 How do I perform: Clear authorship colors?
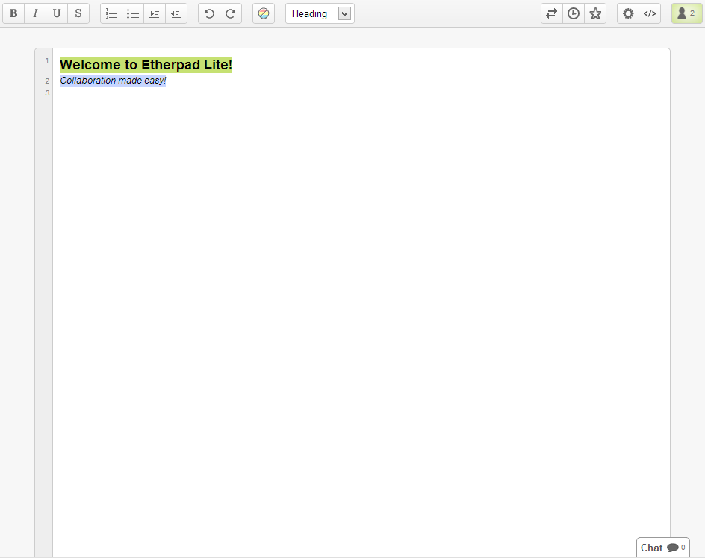(x=264, y=13)
